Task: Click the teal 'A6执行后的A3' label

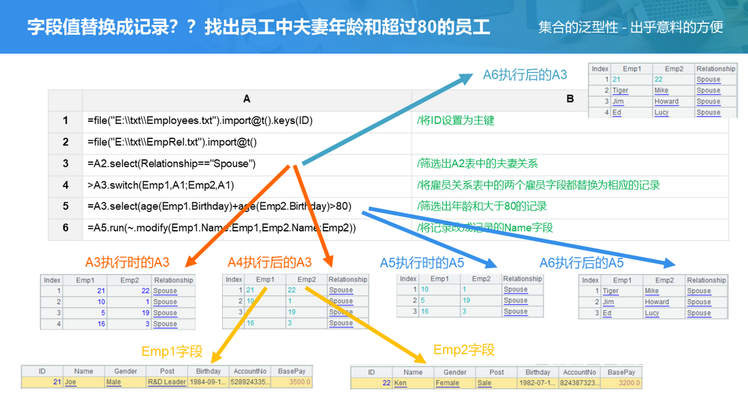Action: [x=525, y=75]
